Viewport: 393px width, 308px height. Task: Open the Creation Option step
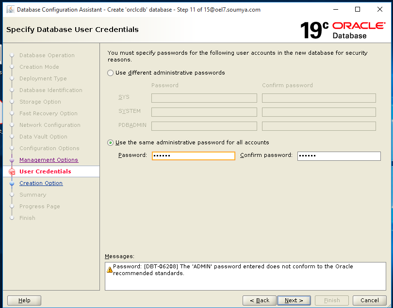coord(41,183)
